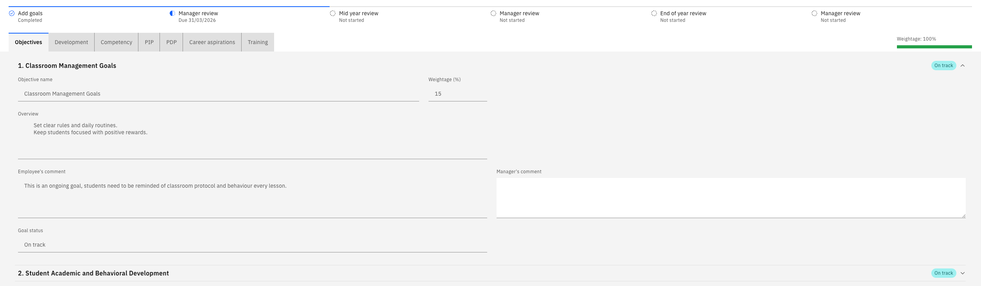Open the Development tab
This screenshot has width=981, height=286.
(x=72, y=42)
